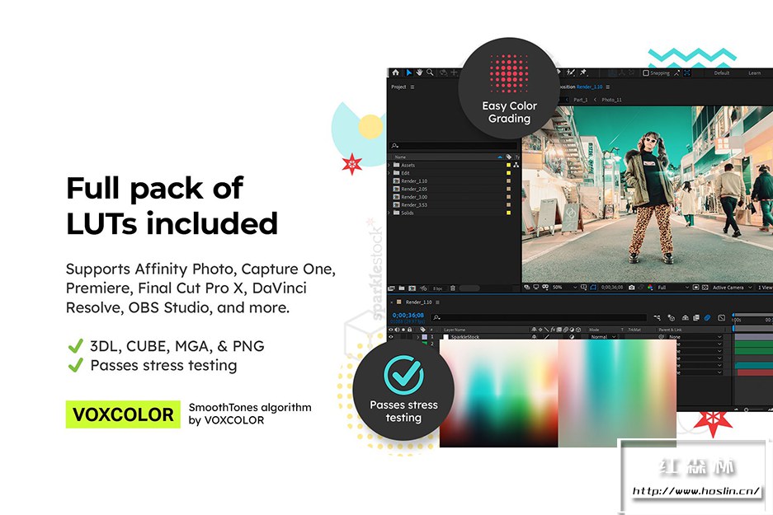Click the 8 bpc color depth button
The width and height of the screenshot is (773, 515).
click(437, 288)
